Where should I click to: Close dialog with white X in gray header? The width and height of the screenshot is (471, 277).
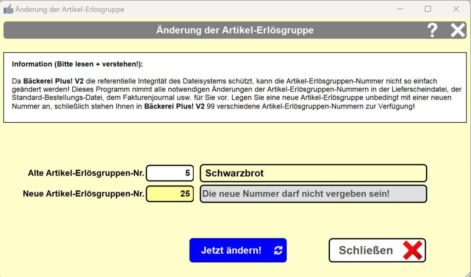pos(458,30)
